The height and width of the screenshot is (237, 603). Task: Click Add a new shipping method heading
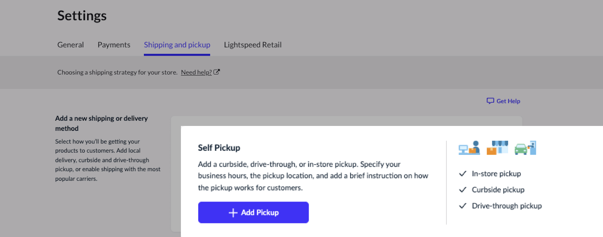pyautogui.click(x=101, y=123)
